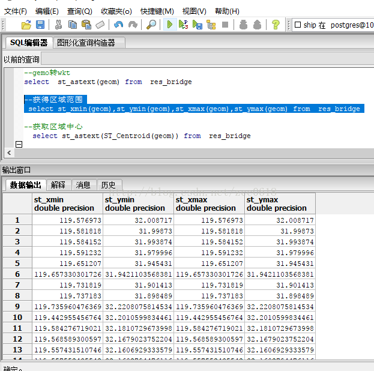The width and height of the screenshot is (374, 371).
Task: Open database connection dropdown ship 在 postgres
Action: click(333, 25)
